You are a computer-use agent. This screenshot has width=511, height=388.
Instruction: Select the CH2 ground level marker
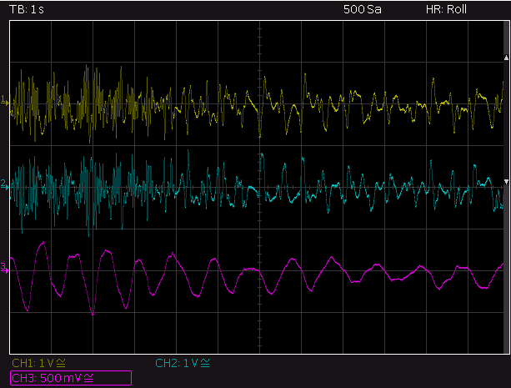(4, 184)
